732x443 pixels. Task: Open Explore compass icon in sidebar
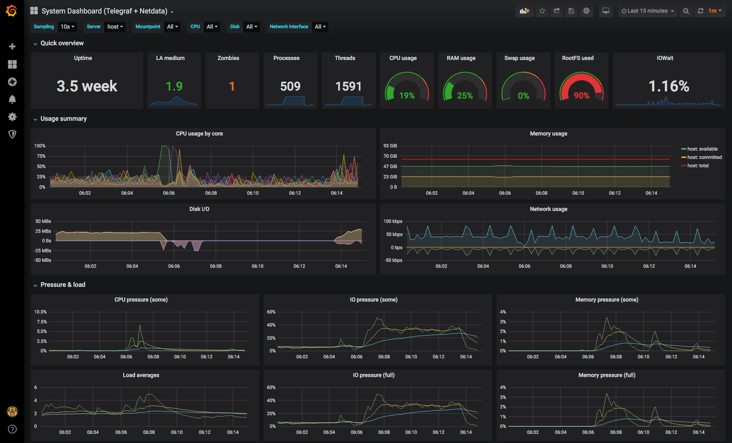click(x=12, y=82)
